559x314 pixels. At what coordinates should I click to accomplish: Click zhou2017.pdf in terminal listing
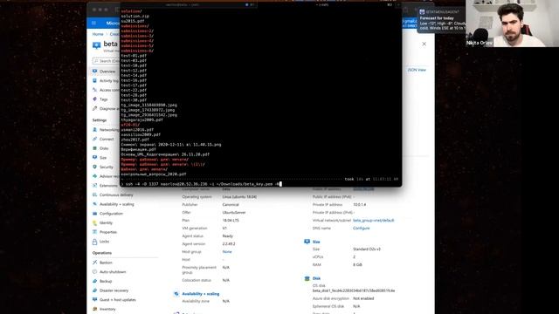coord(135,140)
